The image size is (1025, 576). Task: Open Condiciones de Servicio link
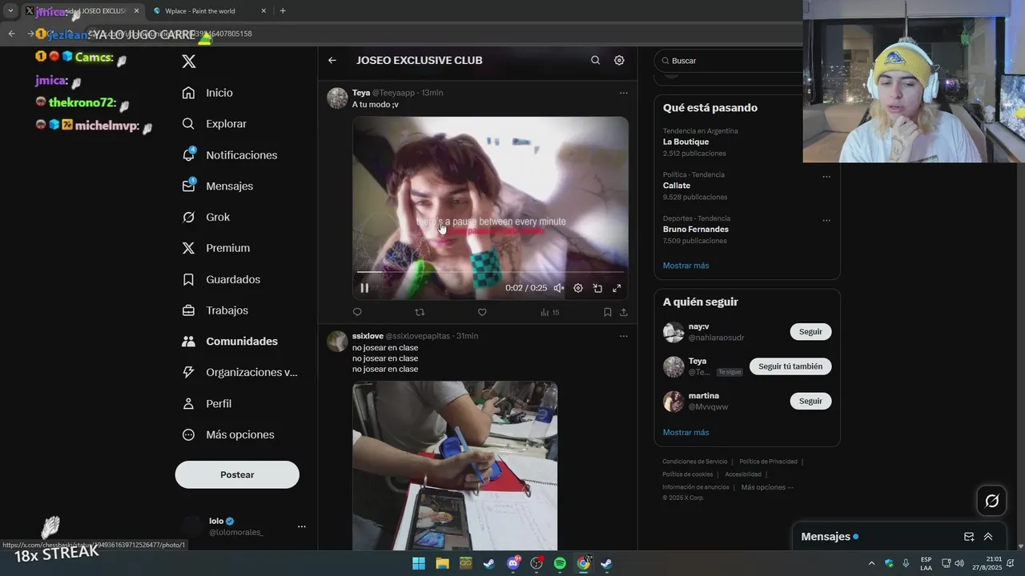coord(695,462)
